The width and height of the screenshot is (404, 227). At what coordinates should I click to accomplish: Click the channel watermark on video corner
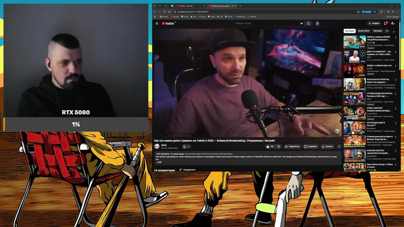(x=337, y=131)
